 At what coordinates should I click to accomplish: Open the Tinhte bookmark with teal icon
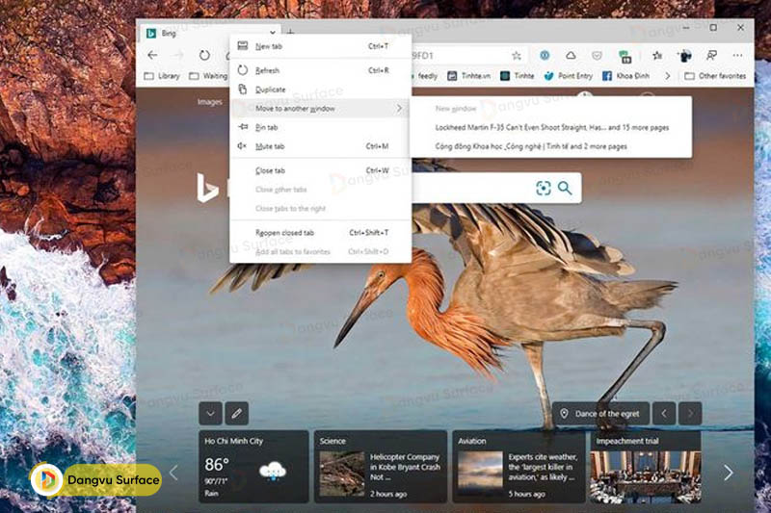click(x=517, y=76)
